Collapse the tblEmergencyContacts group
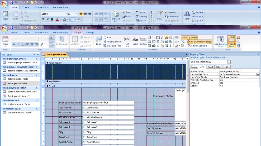The image size is (261, 146). coord(37,59)
